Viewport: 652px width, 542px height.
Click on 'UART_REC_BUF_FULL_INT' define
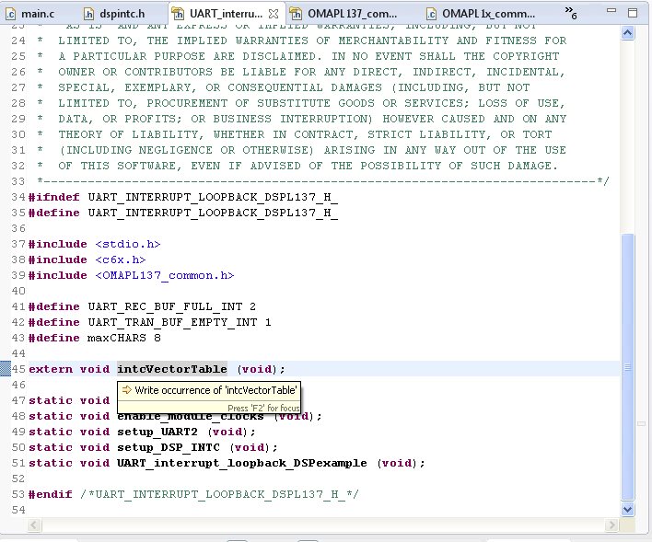[165, 306]
